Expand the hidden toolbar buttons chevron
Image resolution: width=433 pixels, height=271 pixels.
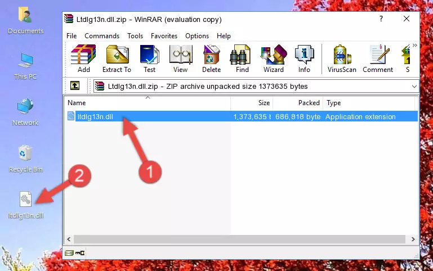(x=415, y=46)
